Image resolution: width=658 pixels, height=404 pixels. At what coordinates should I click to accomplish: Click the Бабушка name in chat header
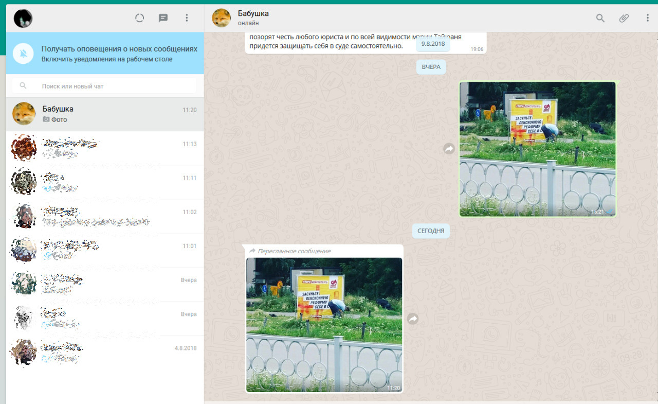(x=253, y=13)
